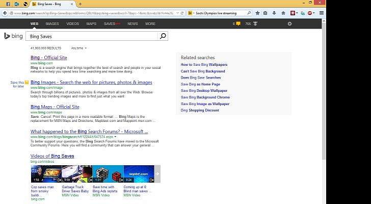The width and height of the screenshot is (371, 204).
Task: Expand the arrow beside the blogs URL result
Action: pos(115,137)
